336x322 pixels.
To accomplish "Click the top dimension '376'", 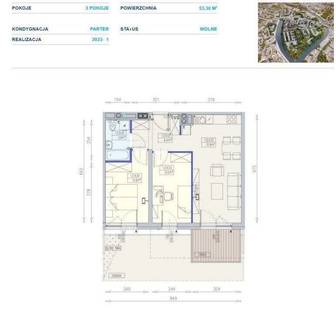I will click(211, 99).
